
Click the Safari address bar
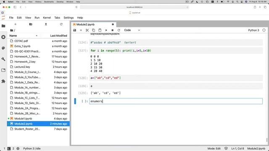(134, 7)
